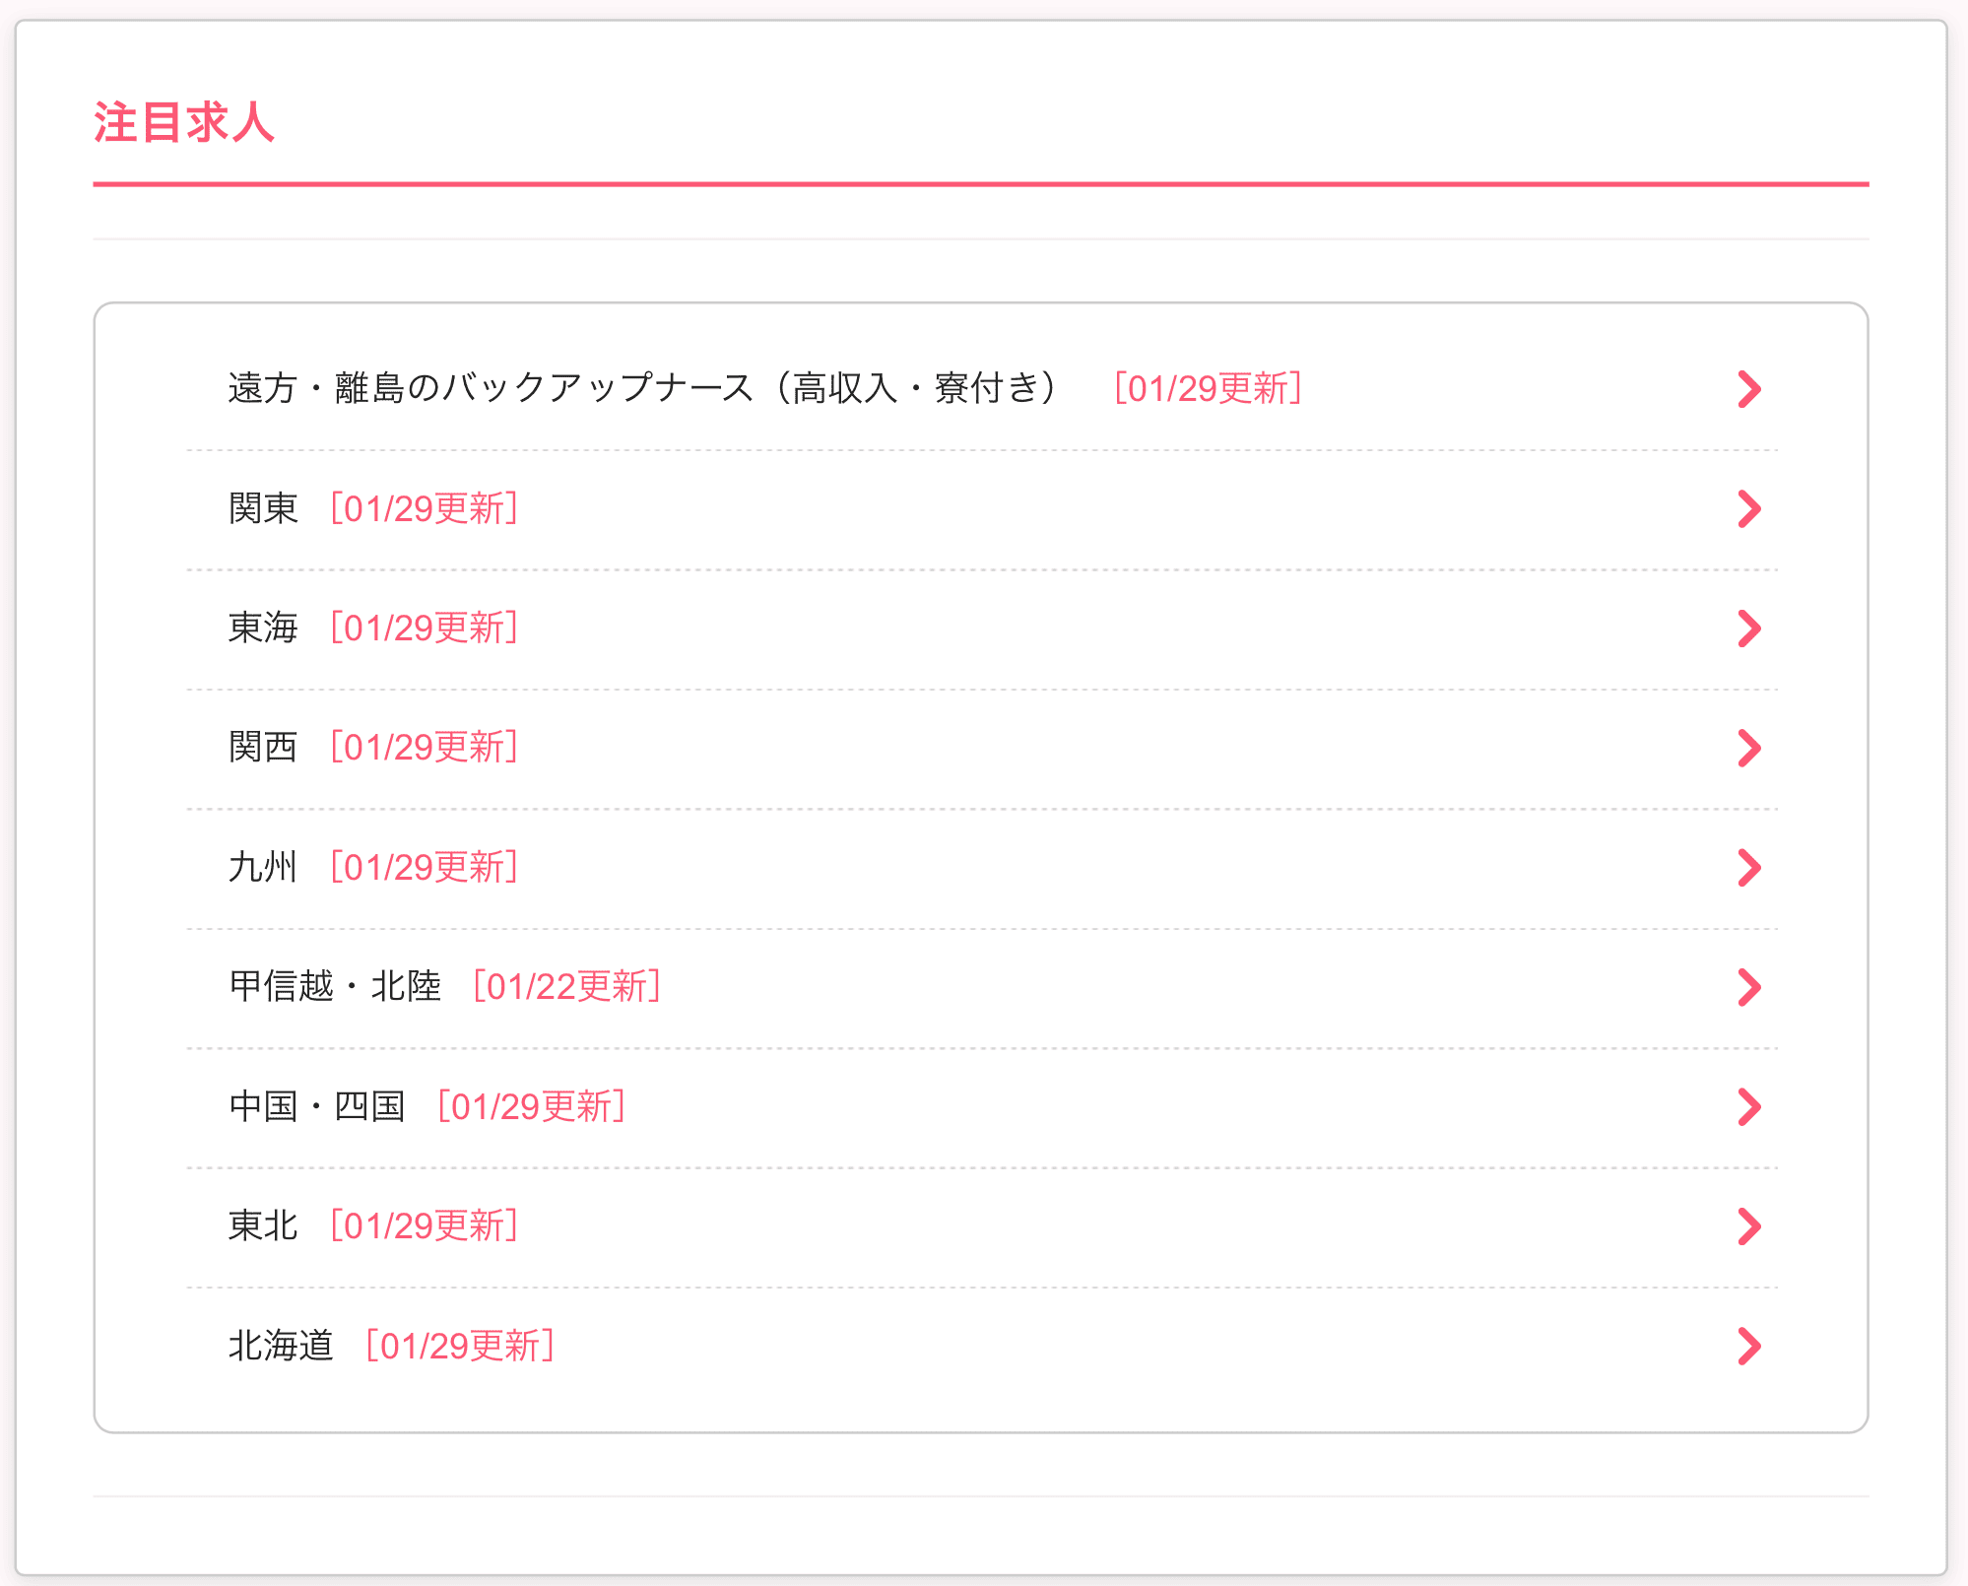The image size is (1968, 1586).
Task: Tap the arrow next to 甲信越・北陸
Action: [1748, 987]
